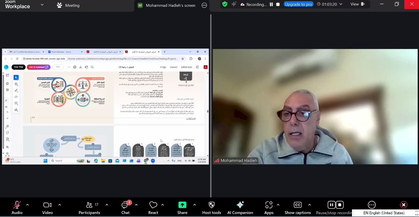This screenshot has width=419, height=217.
Task: Unmute the microphone with Audio button
Action: [17, 205]
